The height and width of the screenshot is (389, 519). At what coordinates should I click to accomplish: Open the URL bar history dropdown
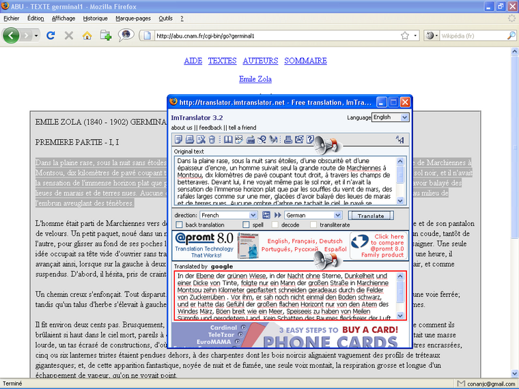[415, 35]
